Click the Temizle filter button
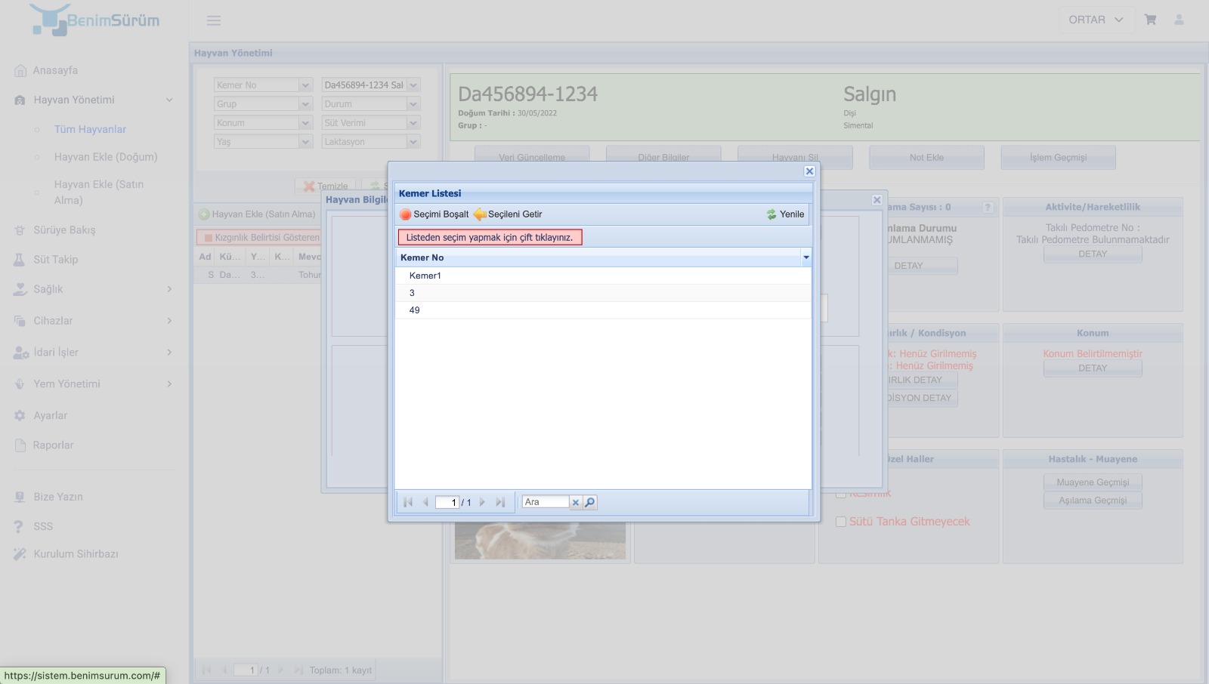 326,186
